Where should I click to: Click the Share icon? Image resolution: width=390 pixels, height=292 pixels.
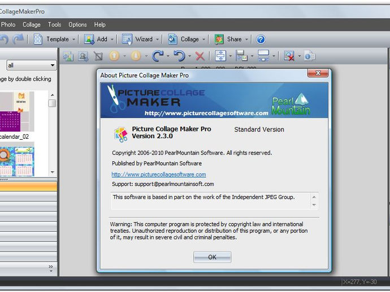point(219,39)
